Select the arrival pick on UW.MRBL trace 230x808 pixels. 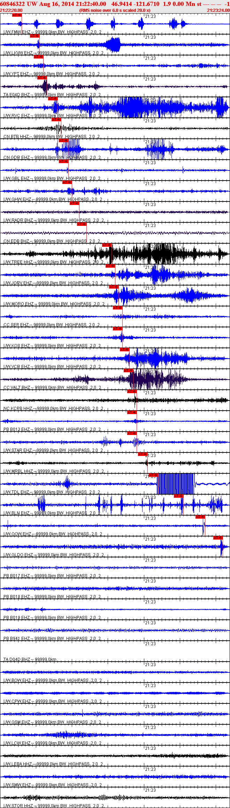[x=143, y=454]
